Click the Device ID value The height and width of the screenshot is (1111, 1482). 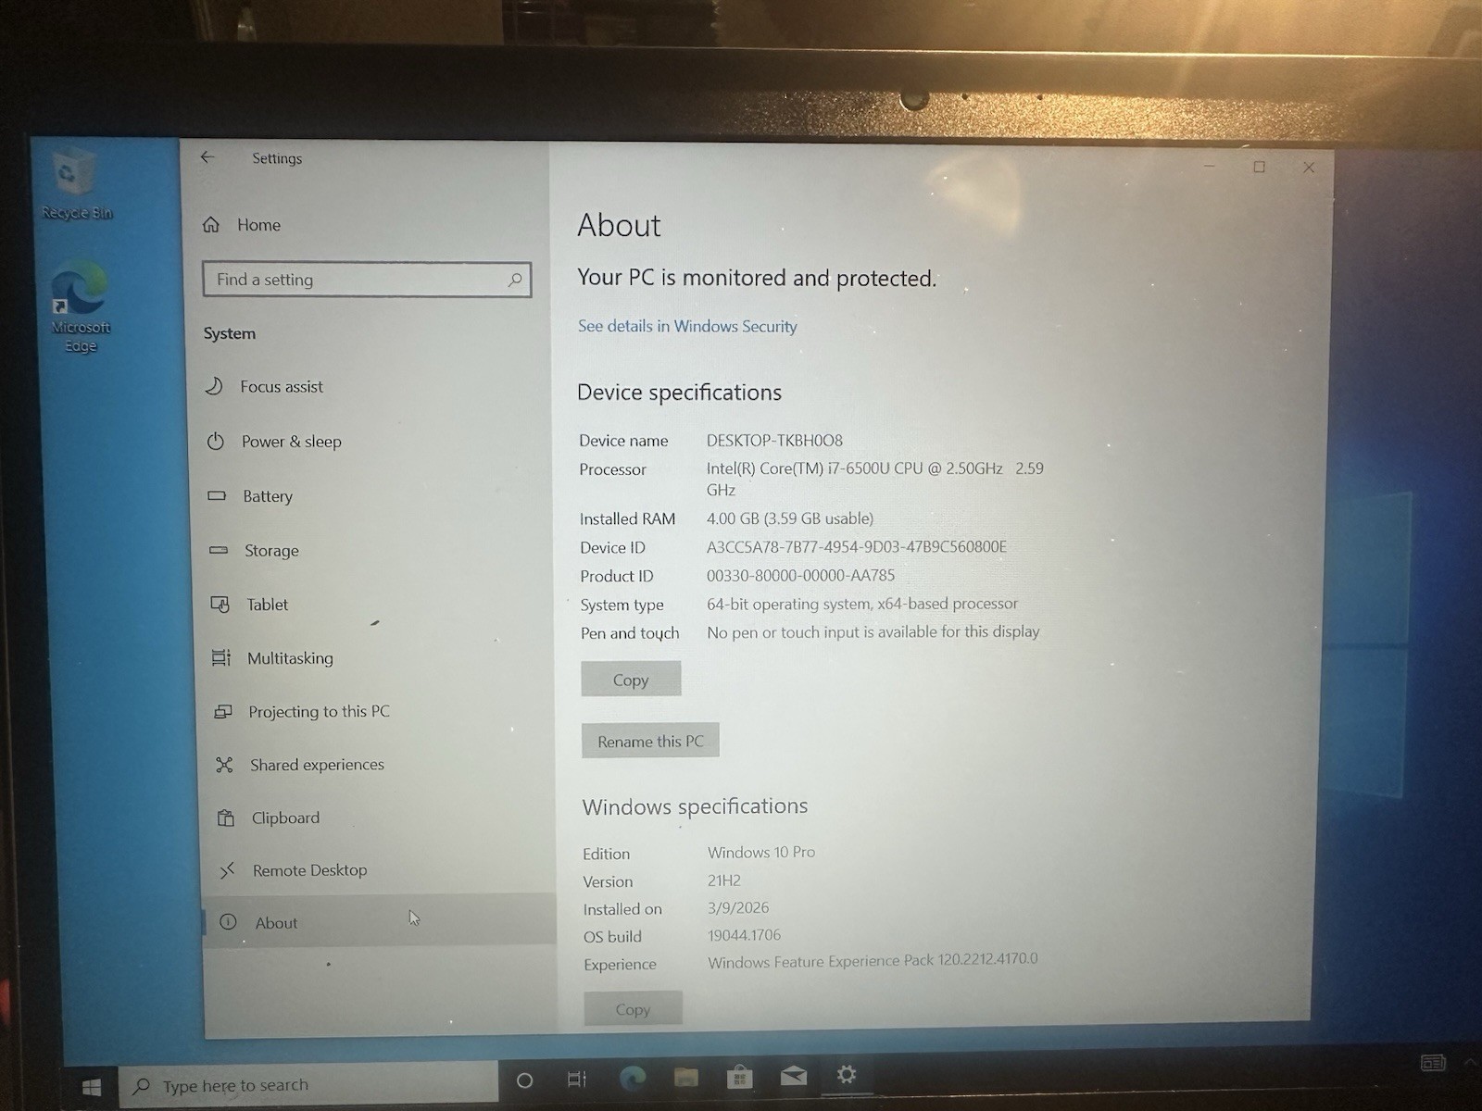(x=857, y=546)
